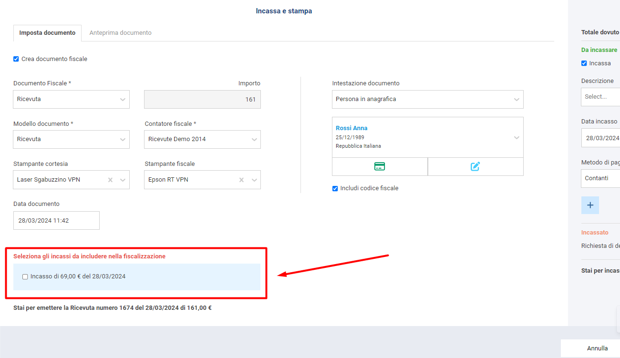The image size is (620, 358).
Task: Click the Data documento date field
Action: coord(56,221)
